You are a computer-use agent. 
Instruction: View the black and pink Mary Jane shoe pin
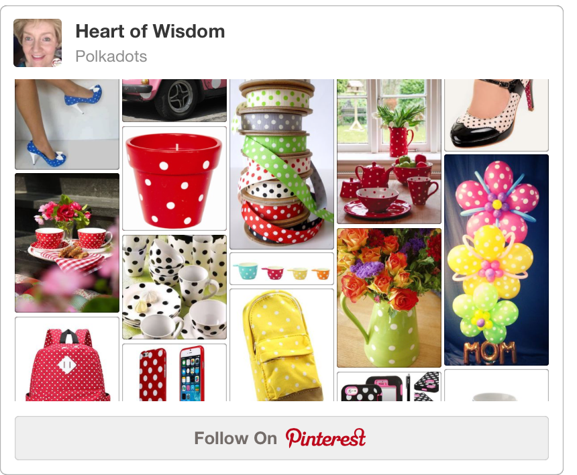pyautogui.click(x=496, y=115)
